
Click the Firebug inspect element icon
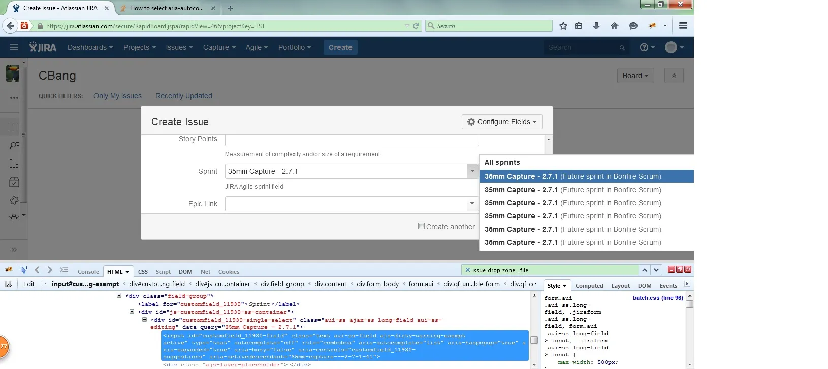[23, 270]
